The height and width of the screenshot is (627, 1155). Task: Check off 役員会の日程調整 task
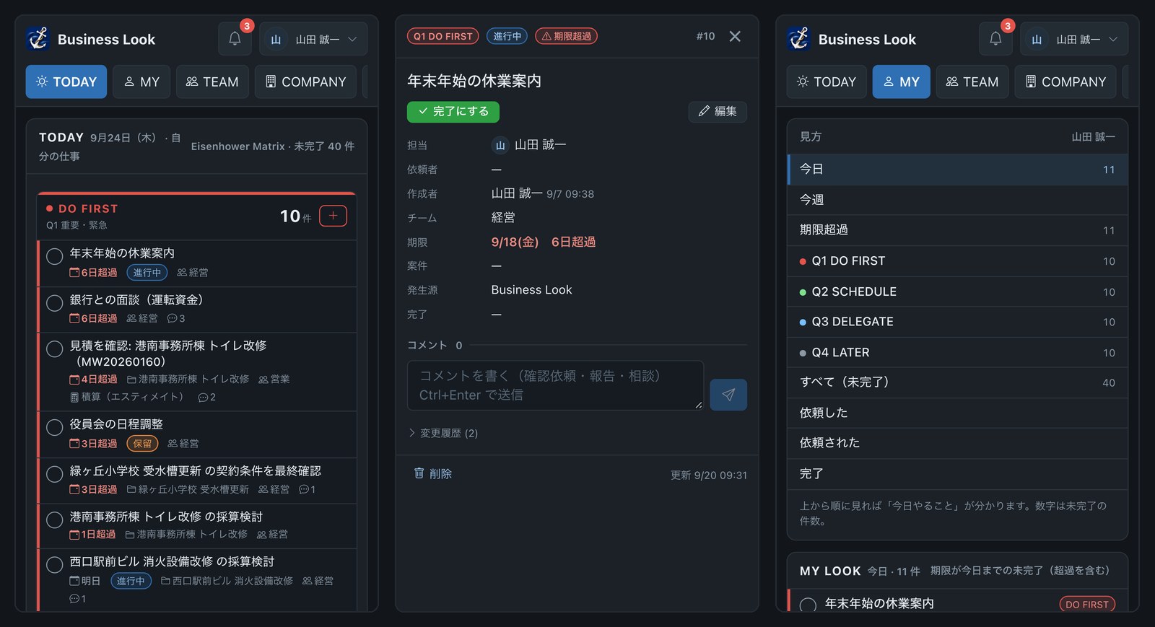[x=54, y=427]
